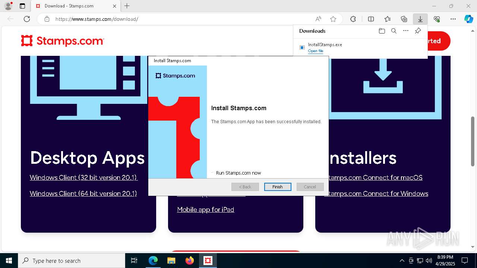Open a new browser tab
477x268 pixels.
click(127, 6)
